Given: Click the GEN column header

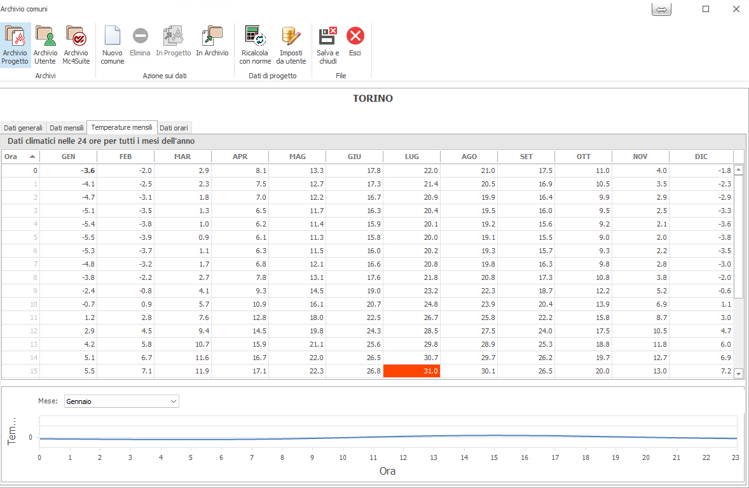Looking at the screenshot, I should [x=68, y=157].
